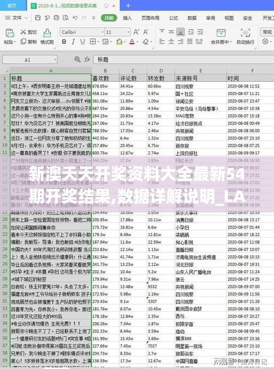Click the formula bar showing 标题
Screen dimensions: 274x369
(184, 59)
